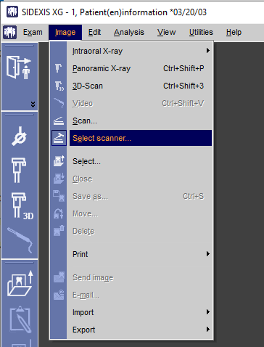Click the patient exit door icon in the sidebar
264x347 pixels.
pyautogui.click(x=19, y=68)
